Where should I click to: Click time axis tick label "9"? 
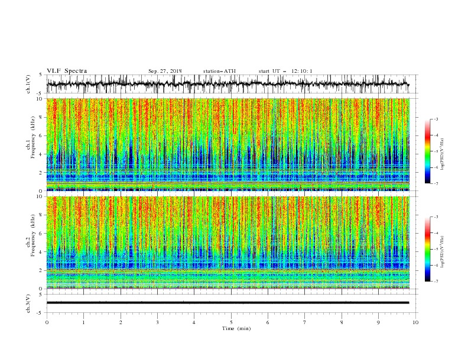coord(379,322)
